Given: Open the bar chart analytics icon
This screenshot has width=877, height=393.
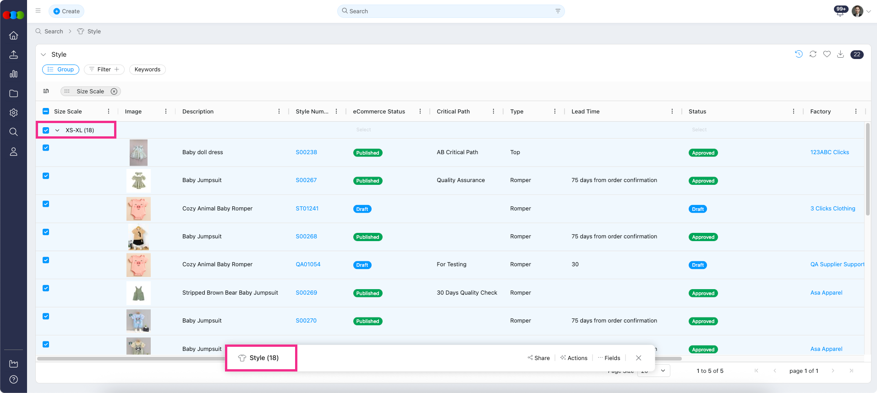Looking at the screenshot, I should coord(14,74).
